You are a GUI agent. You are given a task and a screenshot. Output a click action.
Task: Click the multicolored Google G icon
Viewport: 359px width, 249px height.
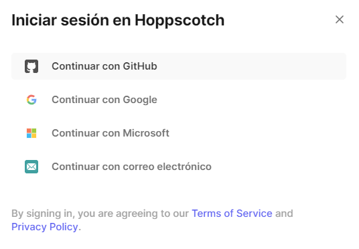(31, 100)
